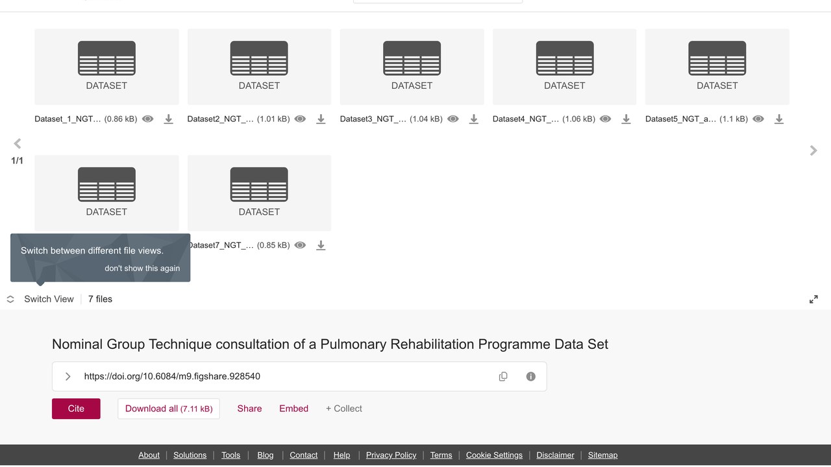Click Download all files button

(169, 409)
